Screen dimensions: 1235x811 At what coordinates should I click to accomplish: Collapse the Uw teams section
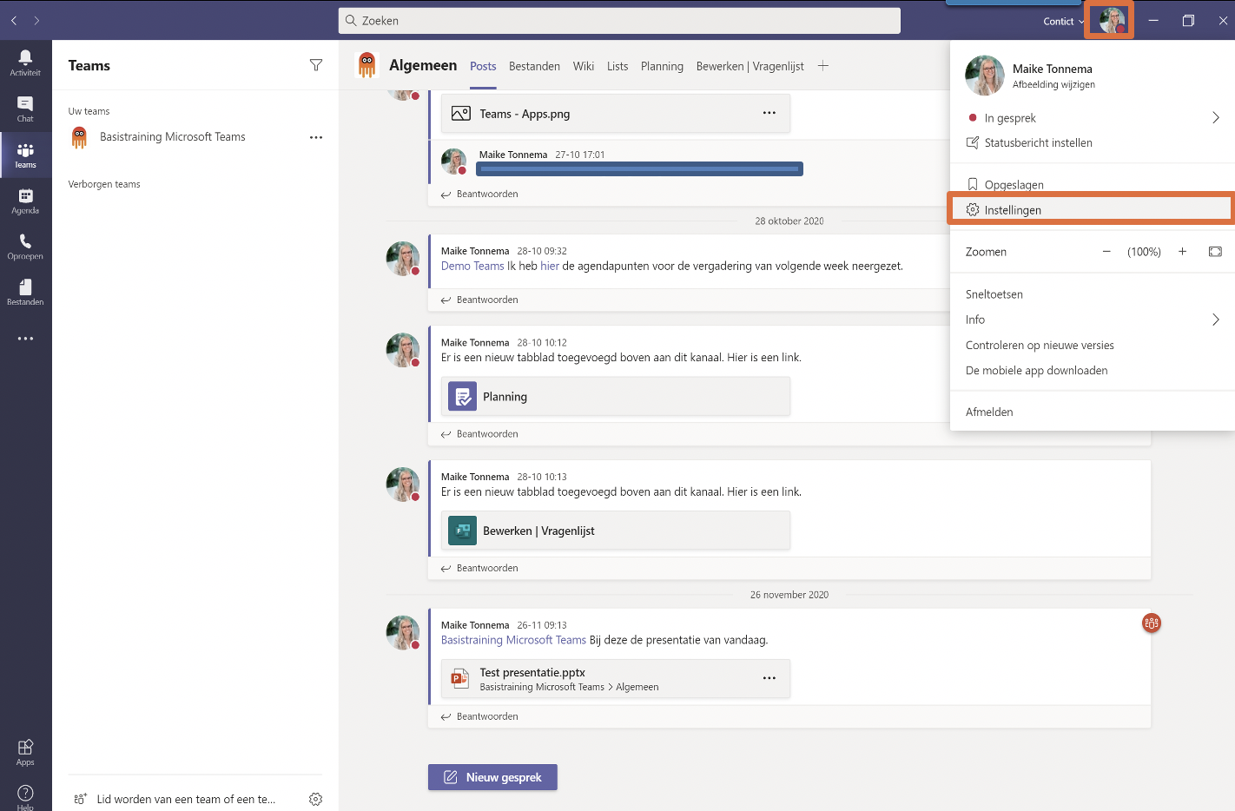(x=89, y=111)
